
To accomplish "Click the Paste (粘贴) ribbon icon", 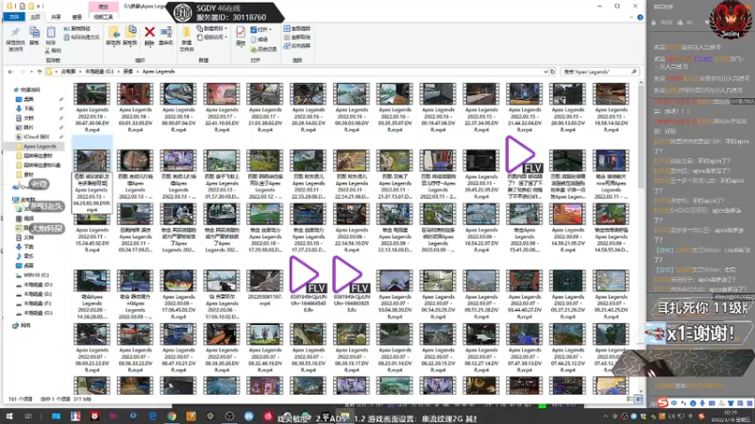I will pyautogui.click(x=51, y=36).
